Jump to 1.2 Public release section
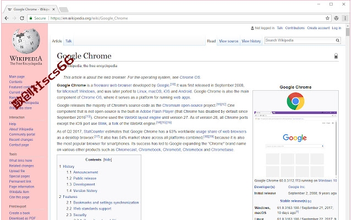The width and height of the screenshot is (352, 220). [x=85, y=178]
